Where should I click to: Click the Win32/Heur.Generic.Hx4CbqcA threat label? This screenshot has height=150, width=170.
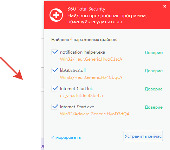coord(91,77)
